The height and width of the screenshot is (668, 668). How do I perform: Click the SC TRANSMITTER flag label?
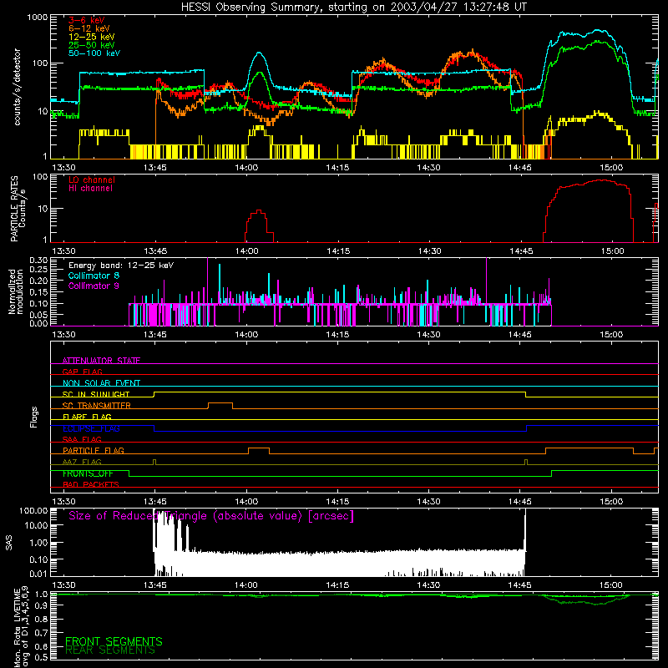pyautogui.click(x=97, y=406)
